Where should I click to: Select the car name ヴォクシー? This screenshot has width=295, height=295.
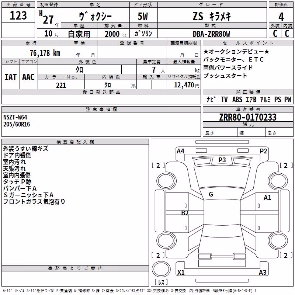96,17
